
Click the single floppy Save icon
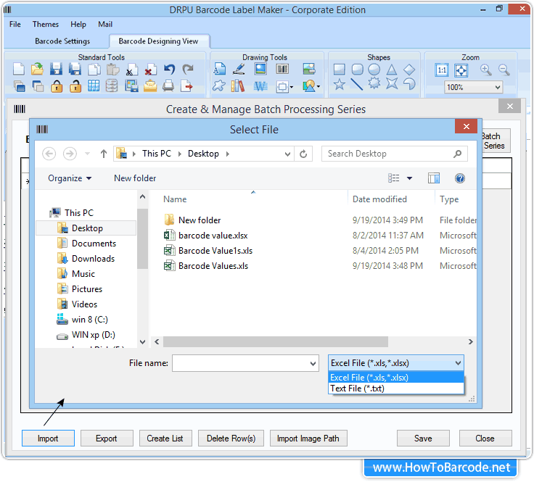(x=56, y=69)
